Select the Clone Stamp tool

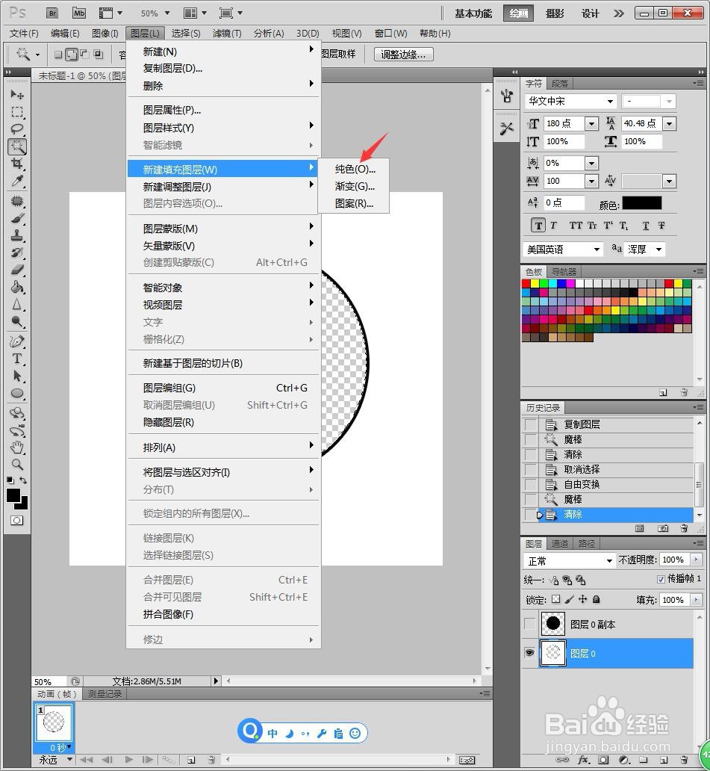coord(17,235)
